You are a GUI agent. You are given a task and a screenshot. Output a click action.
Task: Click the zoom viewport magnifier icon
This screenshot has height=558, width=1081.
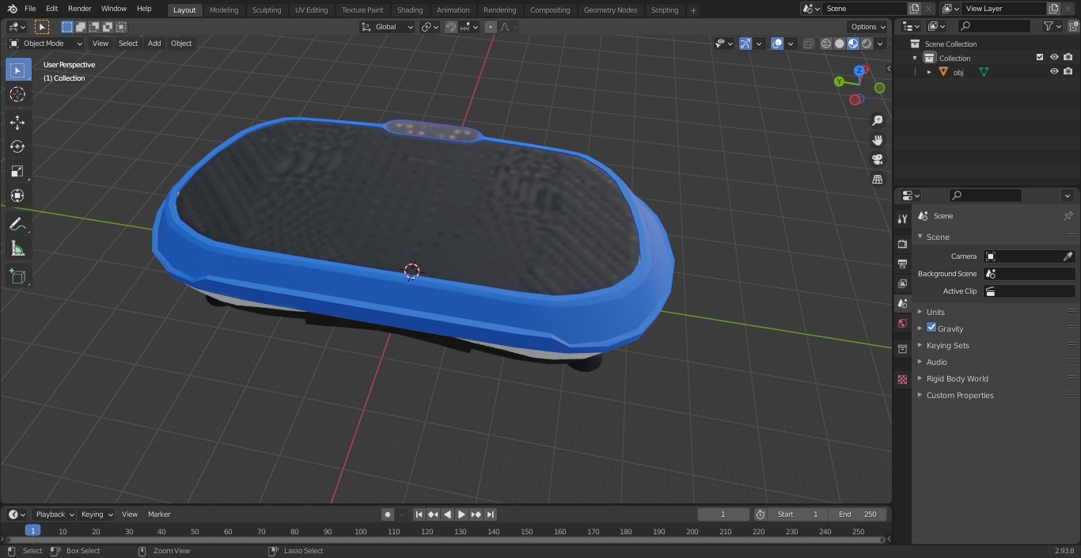point(878,120)
